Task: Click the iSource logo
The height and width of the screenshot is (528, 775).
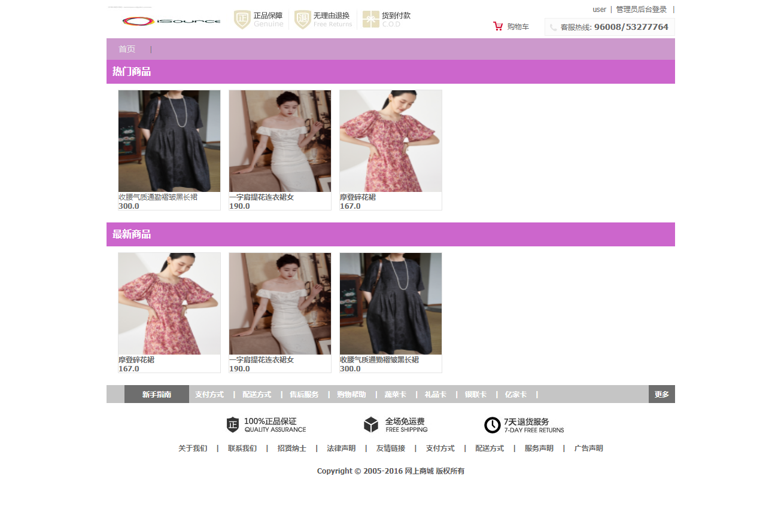Action: point(171,22)
